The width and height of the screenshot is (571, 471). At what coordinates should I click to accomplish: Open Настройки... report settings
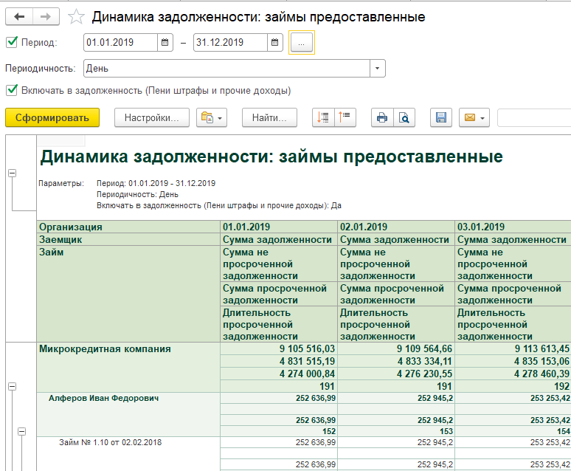point(152,118)
